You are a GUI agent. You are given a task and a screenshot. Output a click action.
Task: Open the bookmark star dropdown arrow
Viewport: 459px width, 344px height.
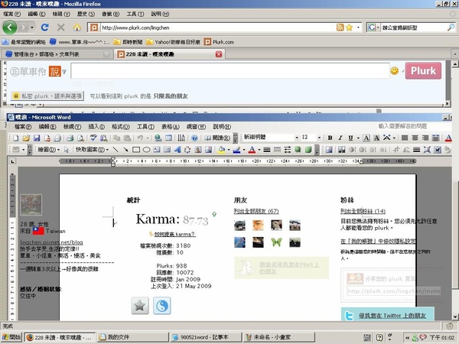click(358, 28)
